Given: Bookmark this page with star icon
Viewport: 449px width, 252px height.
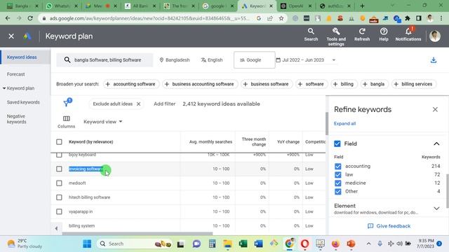Looking at the screenshot, I should click(281, 18).
